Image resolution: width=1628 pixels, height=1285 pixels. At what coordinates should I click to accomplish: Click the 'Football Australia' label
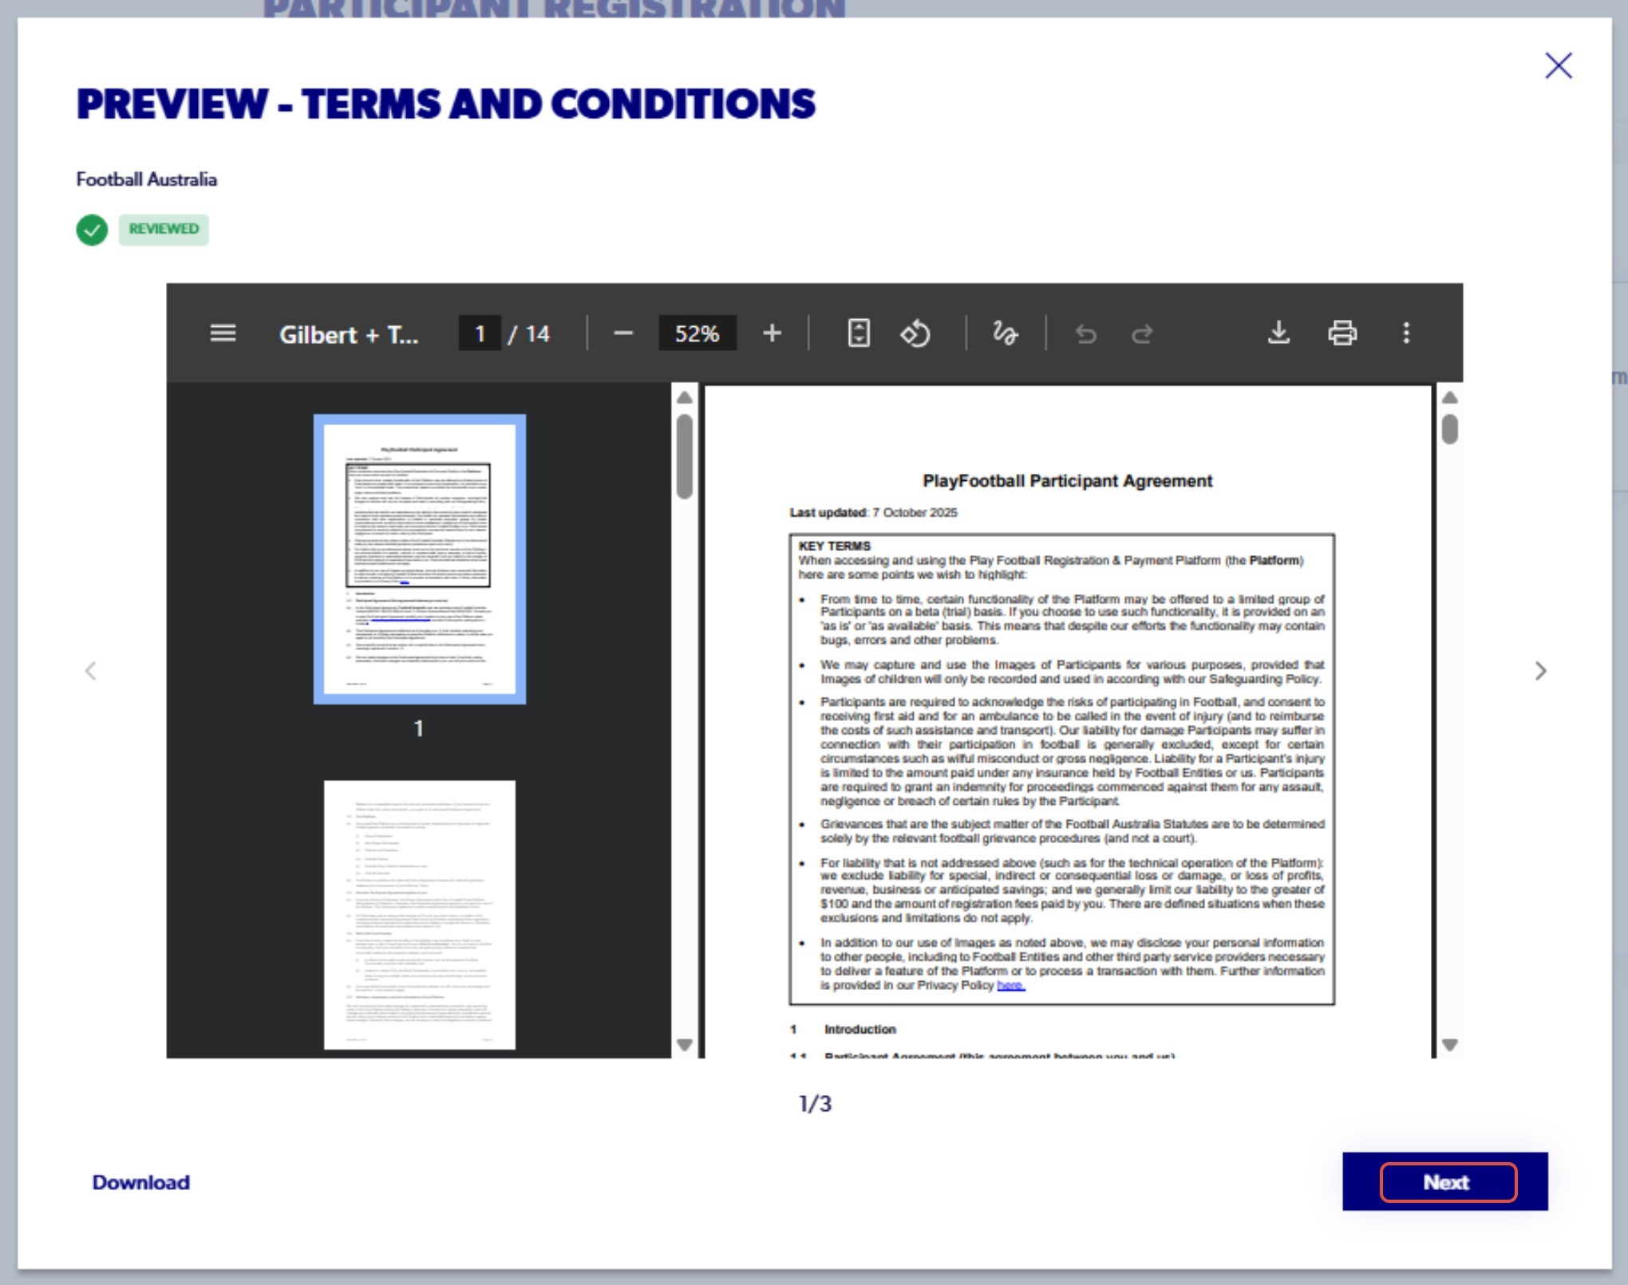click(147, 179)
